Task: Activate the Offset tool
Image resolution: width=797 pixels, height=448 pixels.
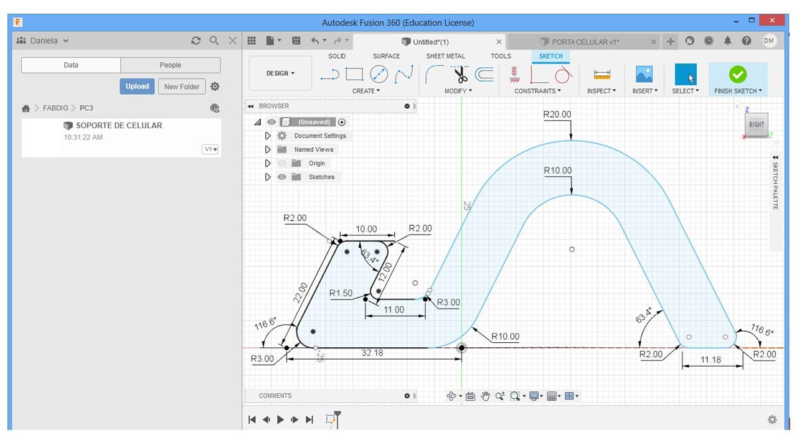Action: coord(484,75)
